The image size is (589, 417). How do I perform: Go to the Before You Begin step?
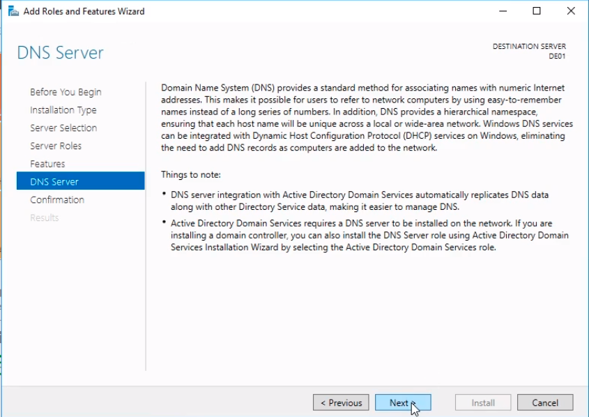tap(66, 92)
